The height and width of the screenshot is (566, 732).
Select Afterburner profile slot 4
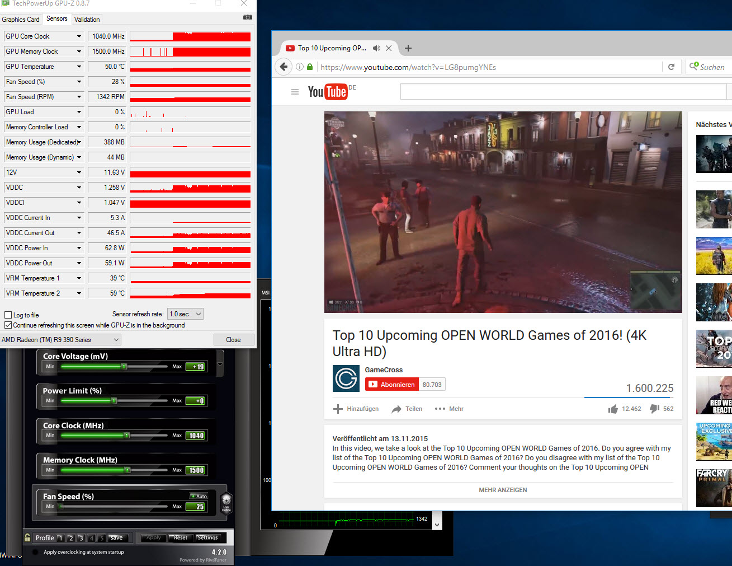(91, 538)
